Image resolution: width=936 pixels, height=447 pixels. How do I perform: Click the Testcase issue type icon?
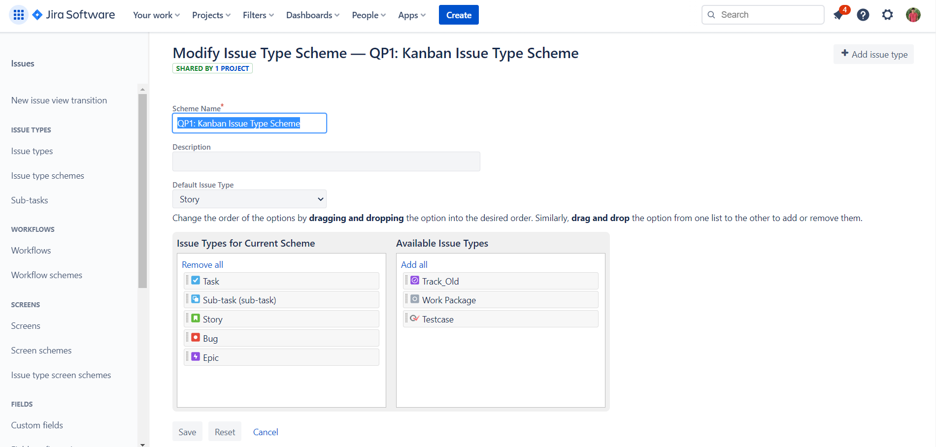click(415, 319)
